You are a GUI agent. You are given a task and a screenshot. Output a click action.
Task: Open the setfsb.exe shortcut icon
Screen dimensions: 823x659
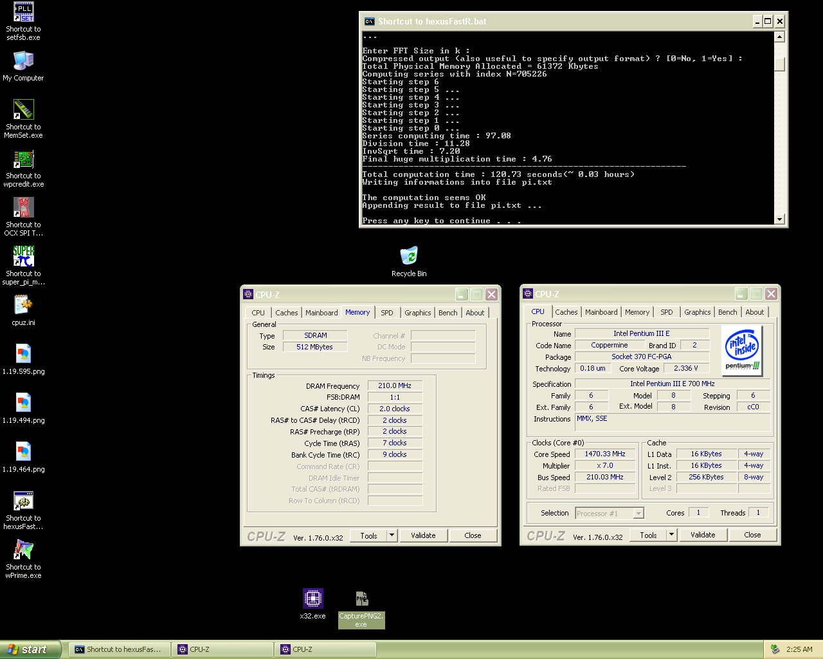pos(24,12)
